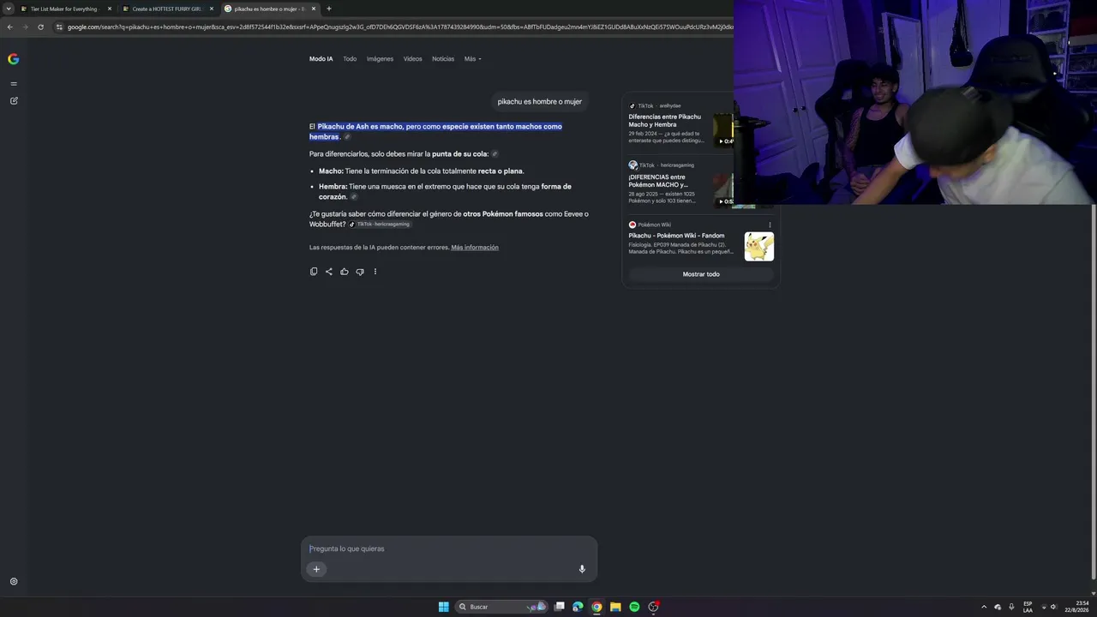Open the 'Más información' link
The width and height of the screenshot is (1097, 617).
[475, 248]
